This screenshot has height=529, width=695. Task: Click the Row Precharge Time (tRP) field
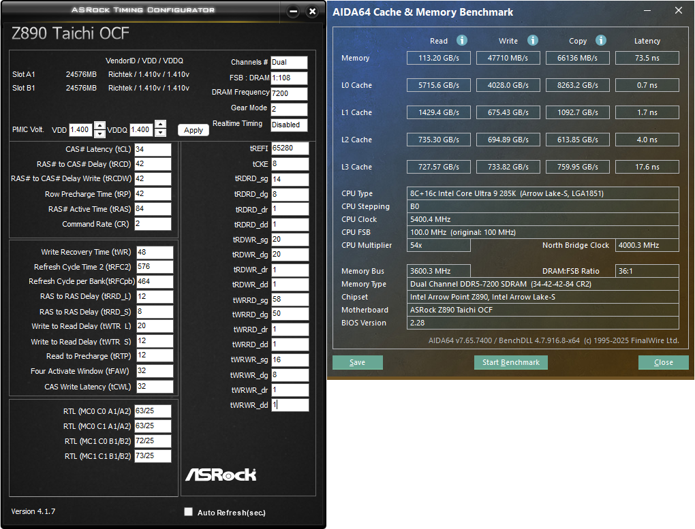(x=153, y=194)
